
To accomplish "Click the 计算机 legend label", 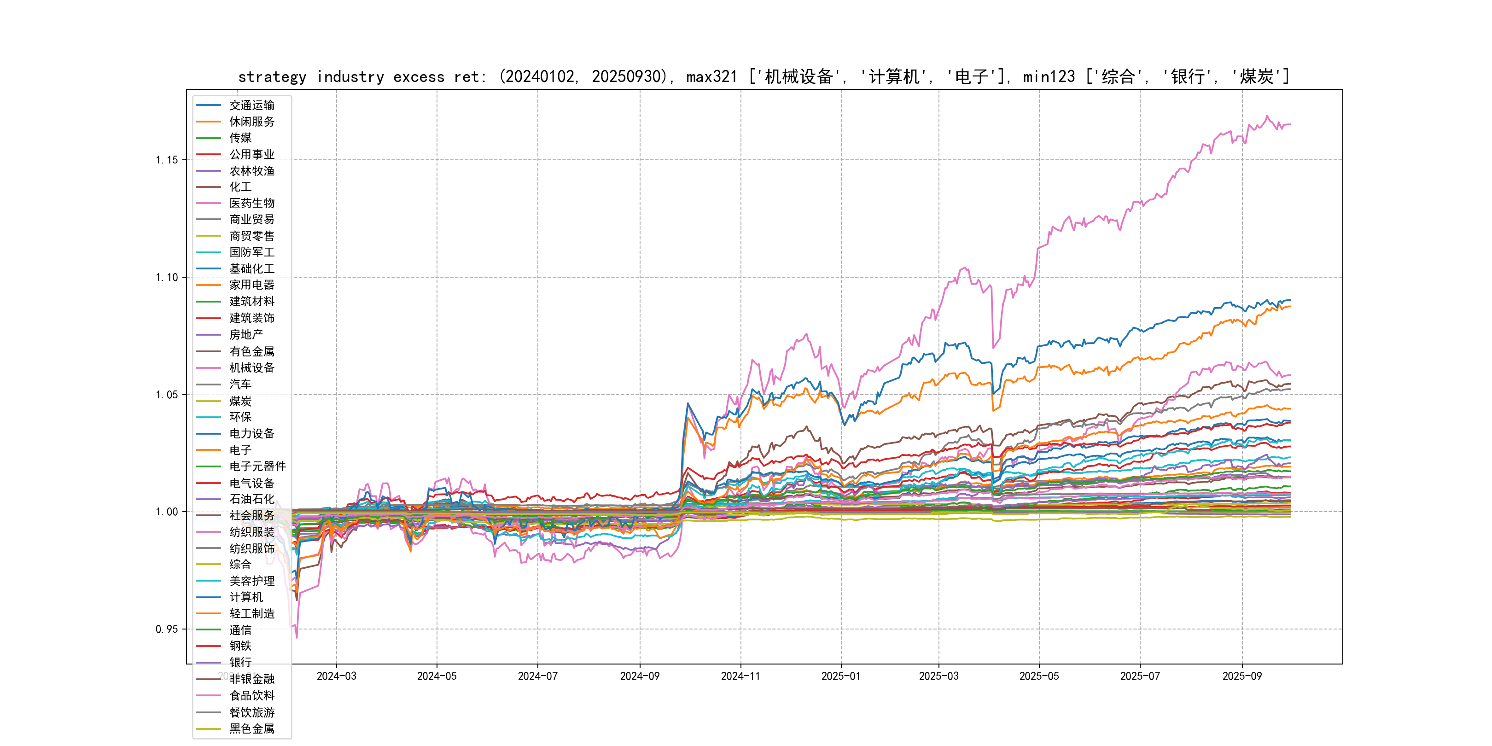I will point(245,597).
